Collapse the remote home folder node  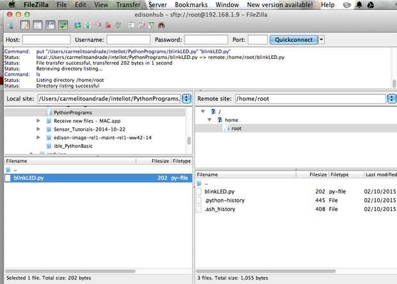click(x=209, y=120)
